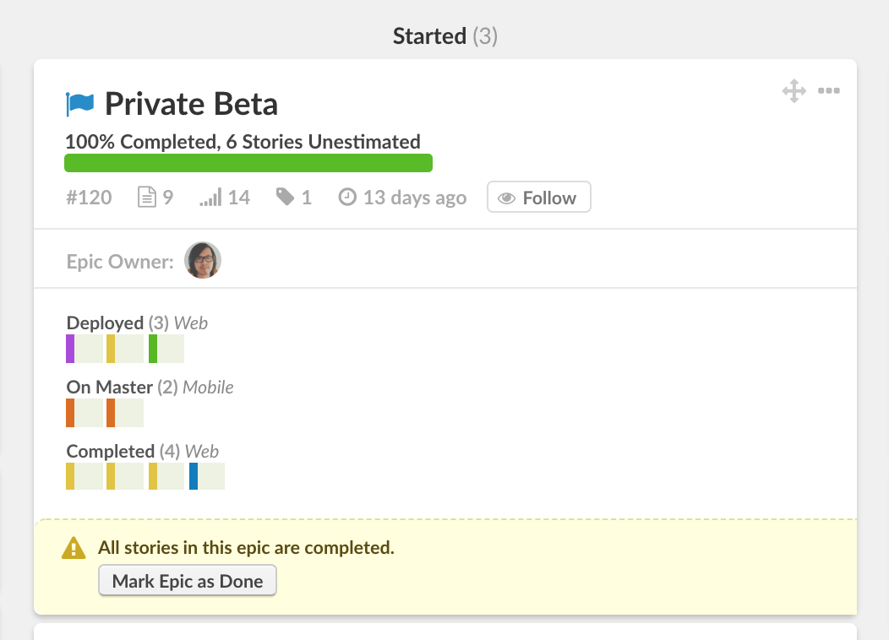
Task: Click the clock icon next to 13 days ago
Action: [347, 197]
